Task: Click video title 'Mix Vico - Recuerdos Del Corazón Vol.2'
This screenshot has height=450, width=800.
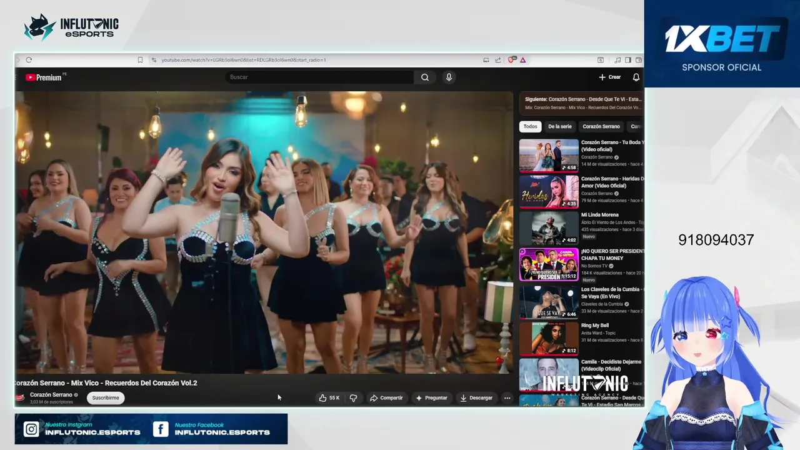Action: [106, 383]
